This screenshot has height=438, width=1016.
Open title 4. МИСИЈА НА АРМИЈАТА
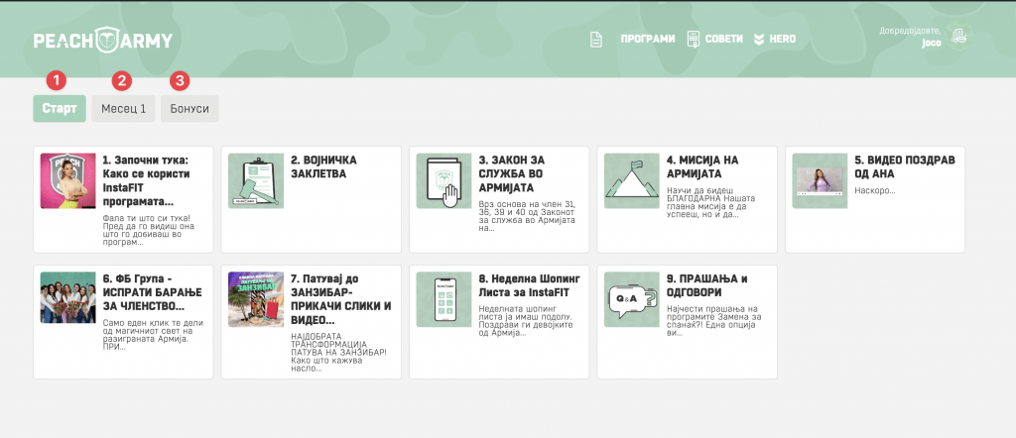tap(702, 166)
